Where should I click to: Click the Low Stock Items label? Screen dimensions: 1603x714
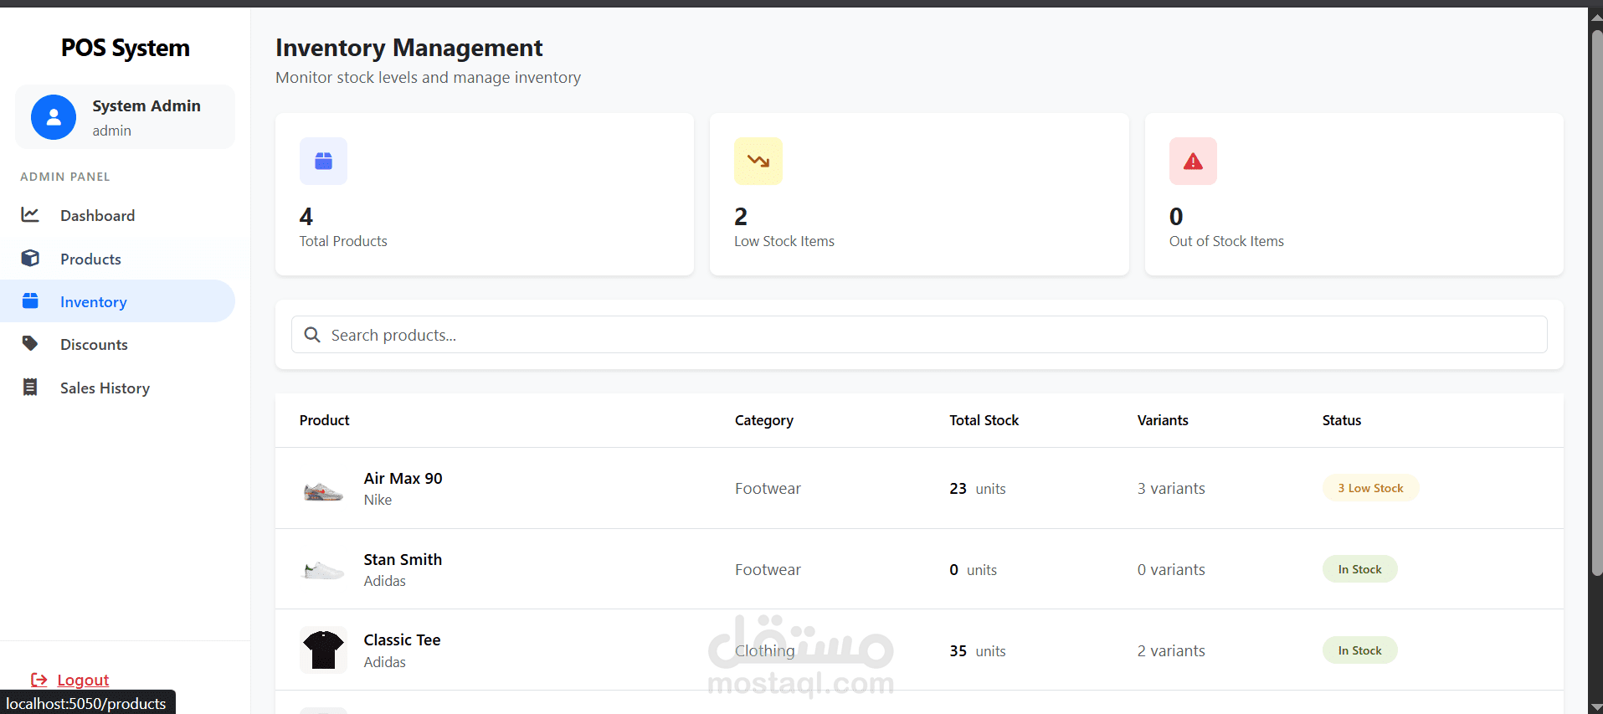[x=784, y=241]
